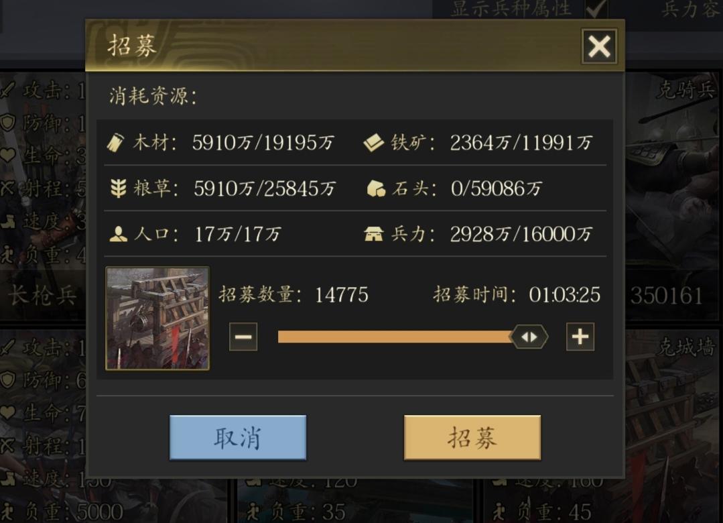Click the 石头 stone resource icon
Image resolution: width=723 pixels, height=523 pixels.
376,188
